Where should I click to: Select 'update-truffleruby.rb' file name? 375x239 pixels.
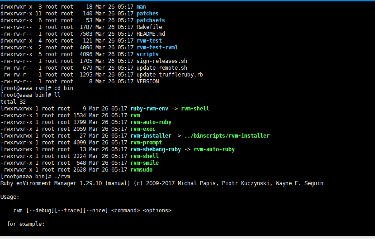(x=170, y=75)
